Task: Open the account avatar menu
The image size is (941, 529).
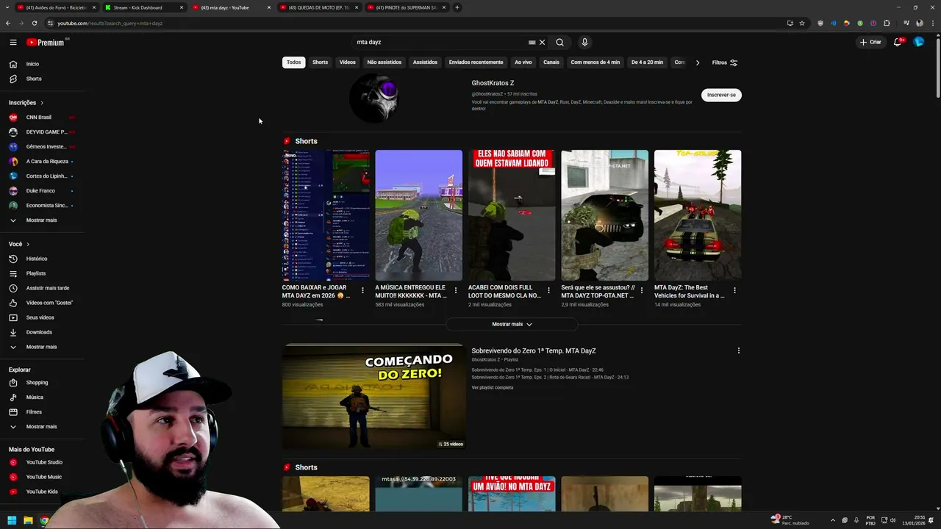Action: (919, 42)
